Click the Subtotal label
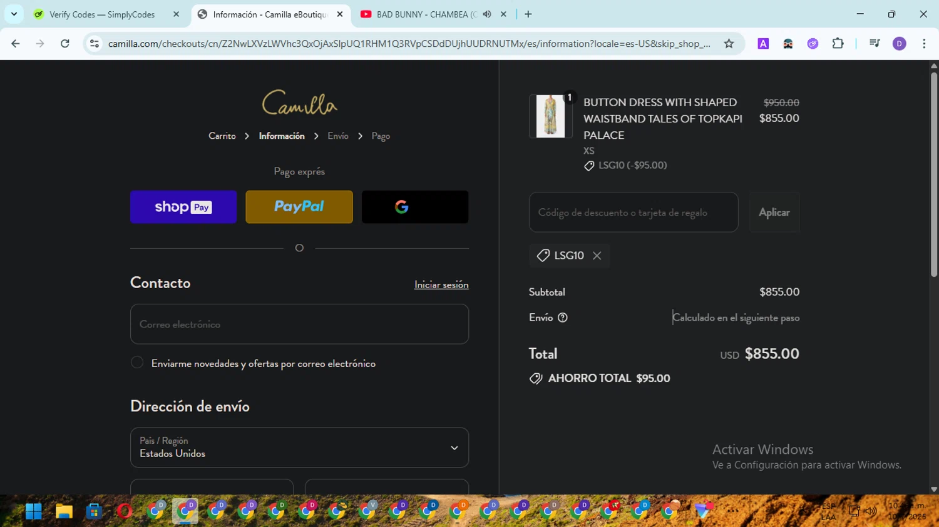 546,292
